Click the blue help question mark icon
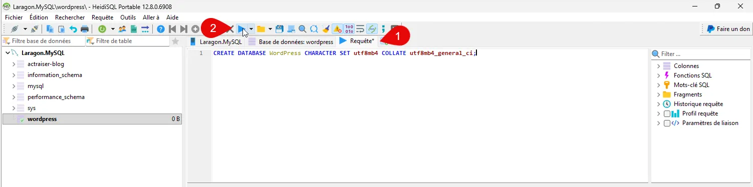This screenshot has height=187, width=753. point(161,29)
